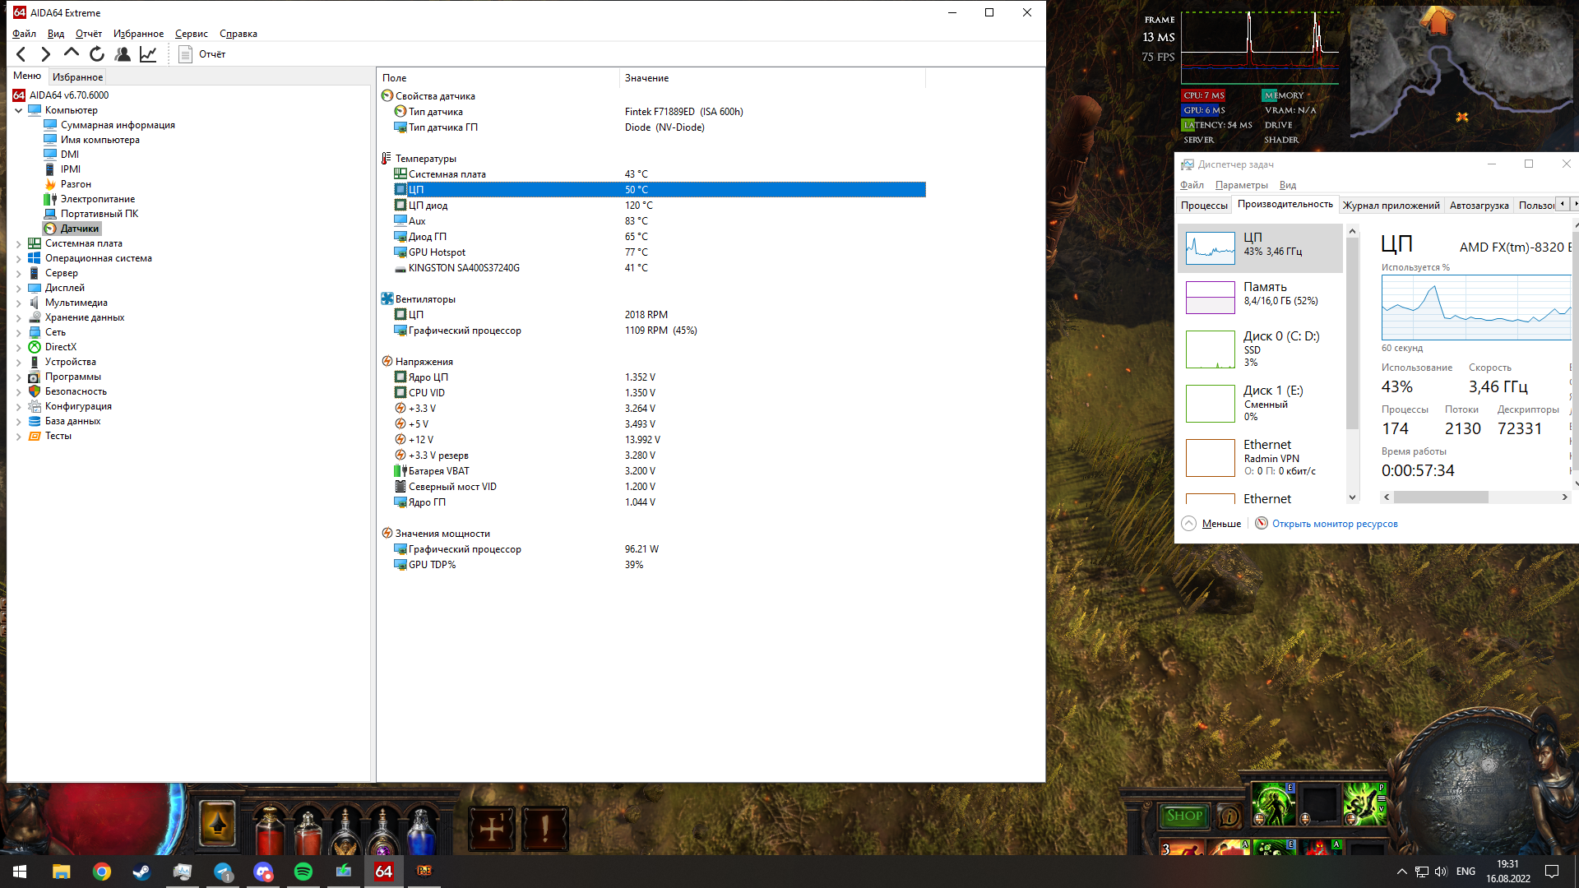Click the Отчёт report toolbar button
This screenshot has width=1579, height=888.
(x=202, y=54)
